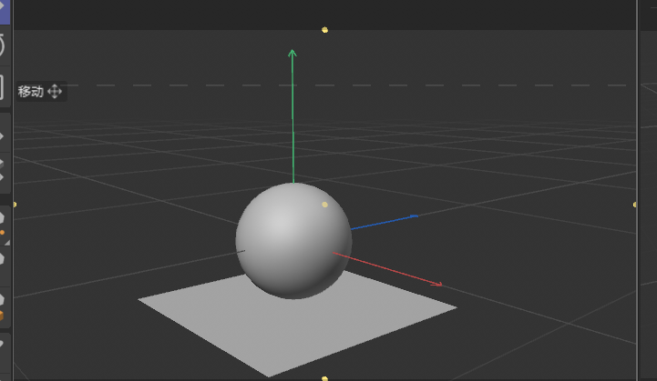657x381 pixels.
Task: Grab the red X-axis arrow tip
Action: click(438, 284)
